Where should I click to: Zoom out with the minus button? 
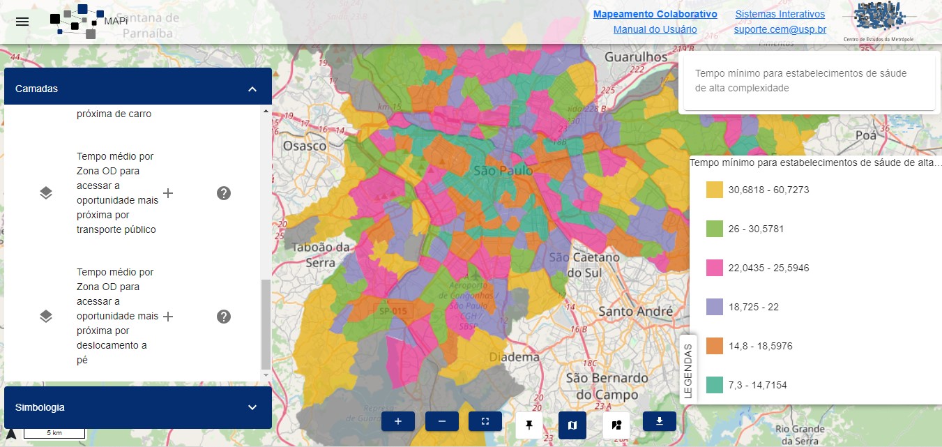[441, 421]
